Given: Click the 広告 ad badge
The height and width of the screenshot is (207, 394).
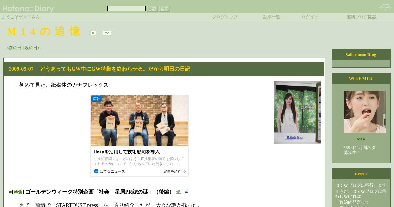Looking at the screenshot, I should [97, 99].
